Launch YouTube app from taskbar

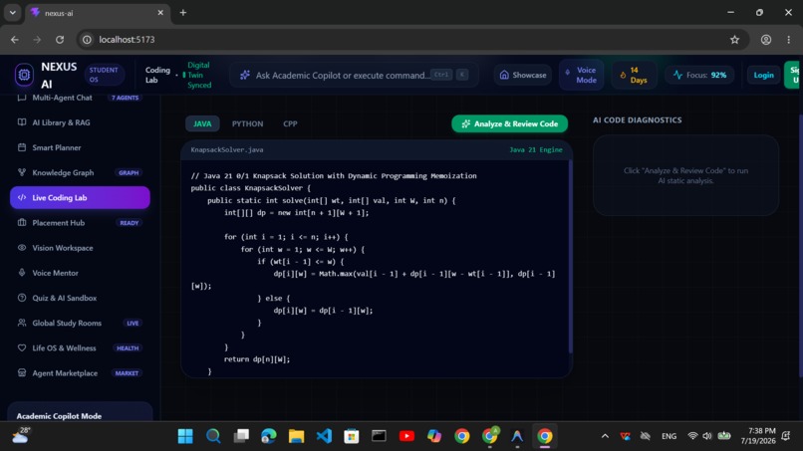tap(406, 436)
